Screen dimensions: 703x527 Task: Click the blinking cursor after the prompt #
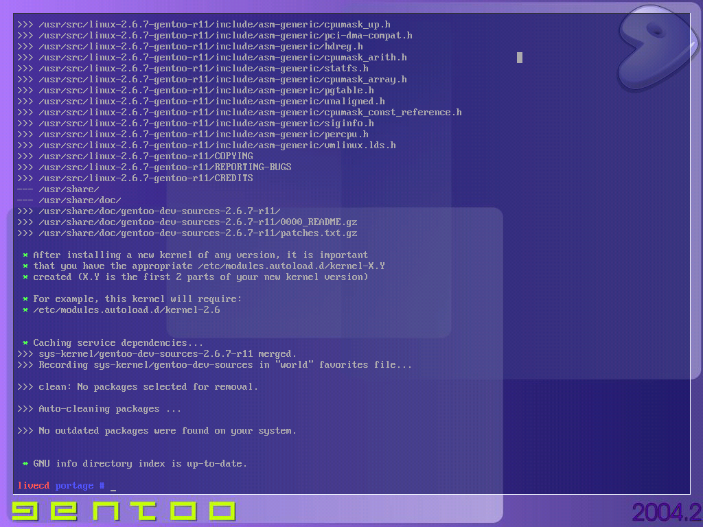click(x=113, y=489)
